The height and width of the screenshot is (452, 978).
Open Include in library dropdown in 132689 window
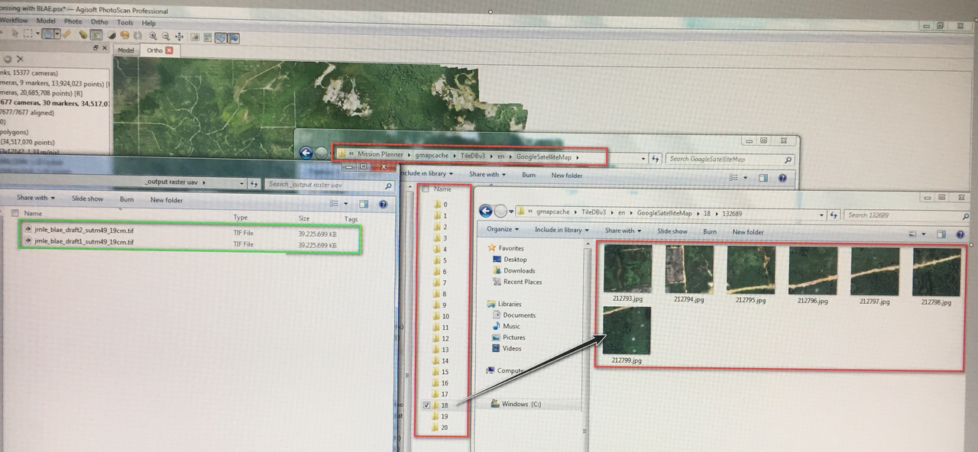tap(562, 231)
